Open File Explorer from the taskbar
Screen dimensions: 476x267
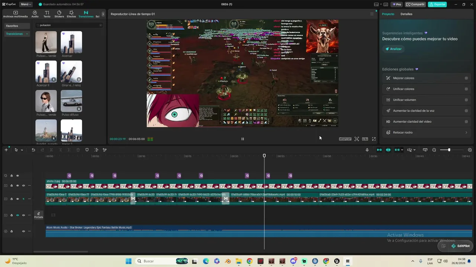coord(238,261)
